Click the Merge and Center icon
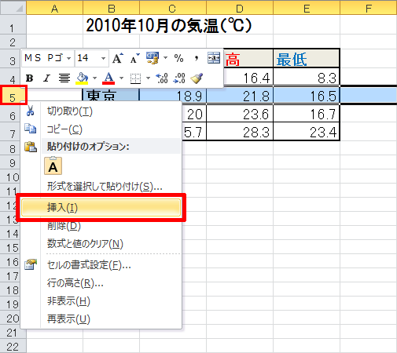The height and width of the screenshot is (353, 397). pos(214,58)
